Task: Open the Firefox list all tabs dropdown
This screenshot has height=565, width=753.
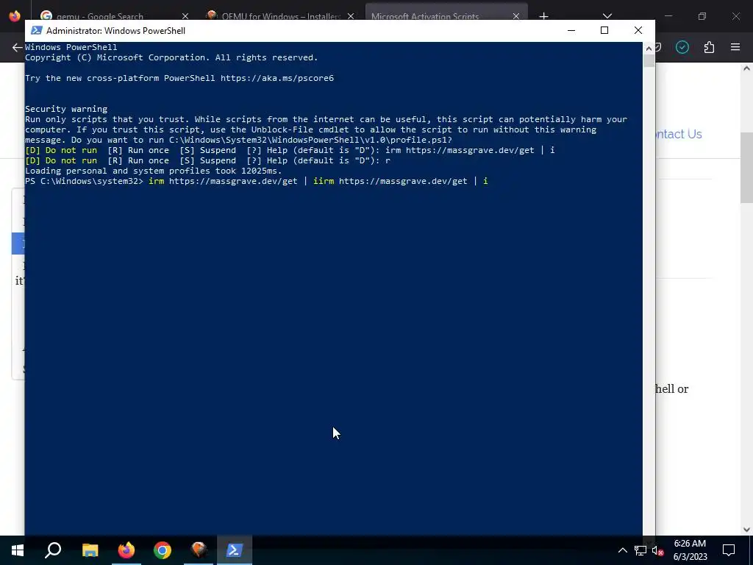Action: (607, 16)
